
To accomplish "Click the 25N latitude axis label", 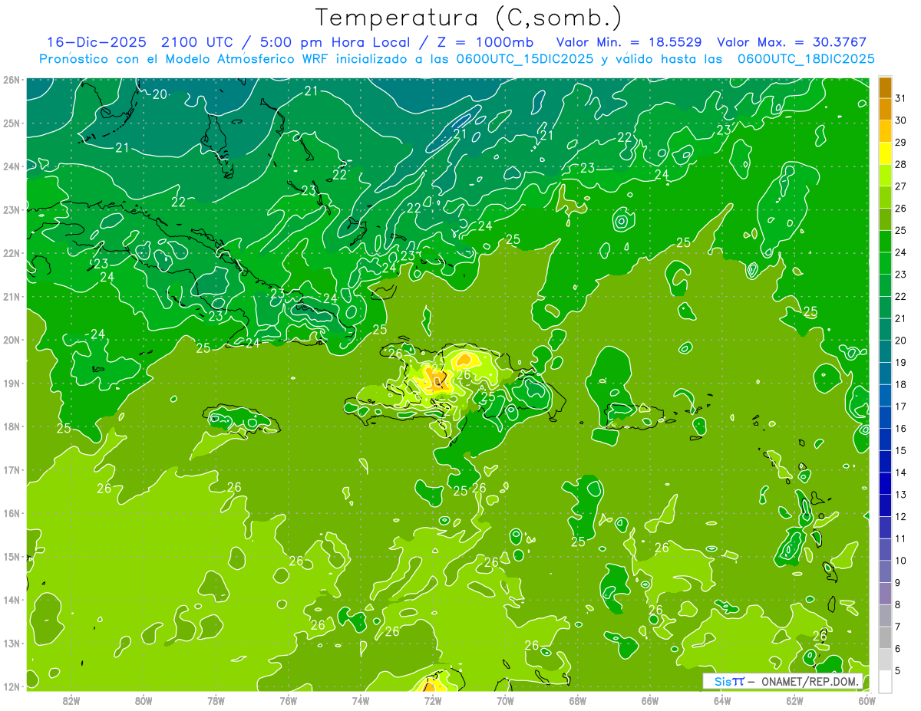I will pos(11,123).
